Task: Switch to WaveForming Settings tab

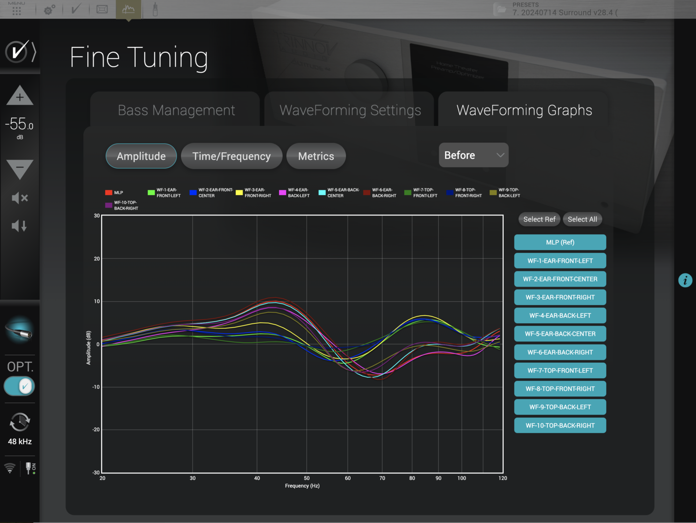Action: [350, 110]
